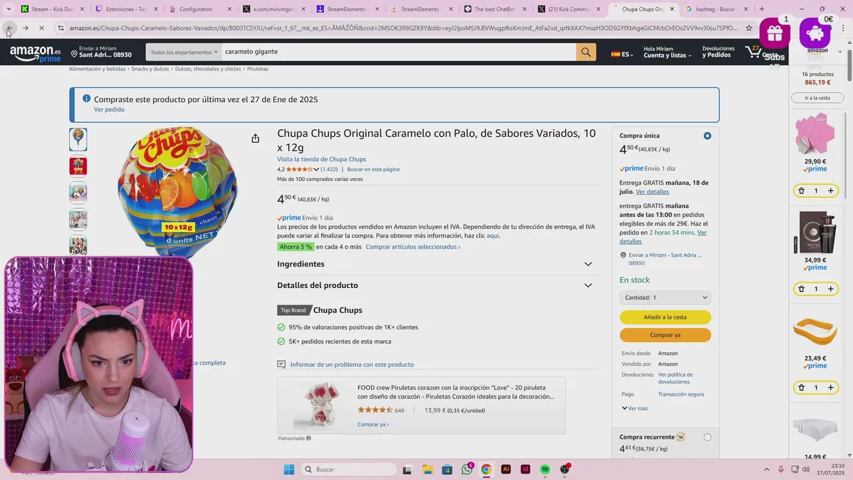Click the Ver pedido link
Image resolution: width=853 pixels, height=480 pixels.
(109, 109)
